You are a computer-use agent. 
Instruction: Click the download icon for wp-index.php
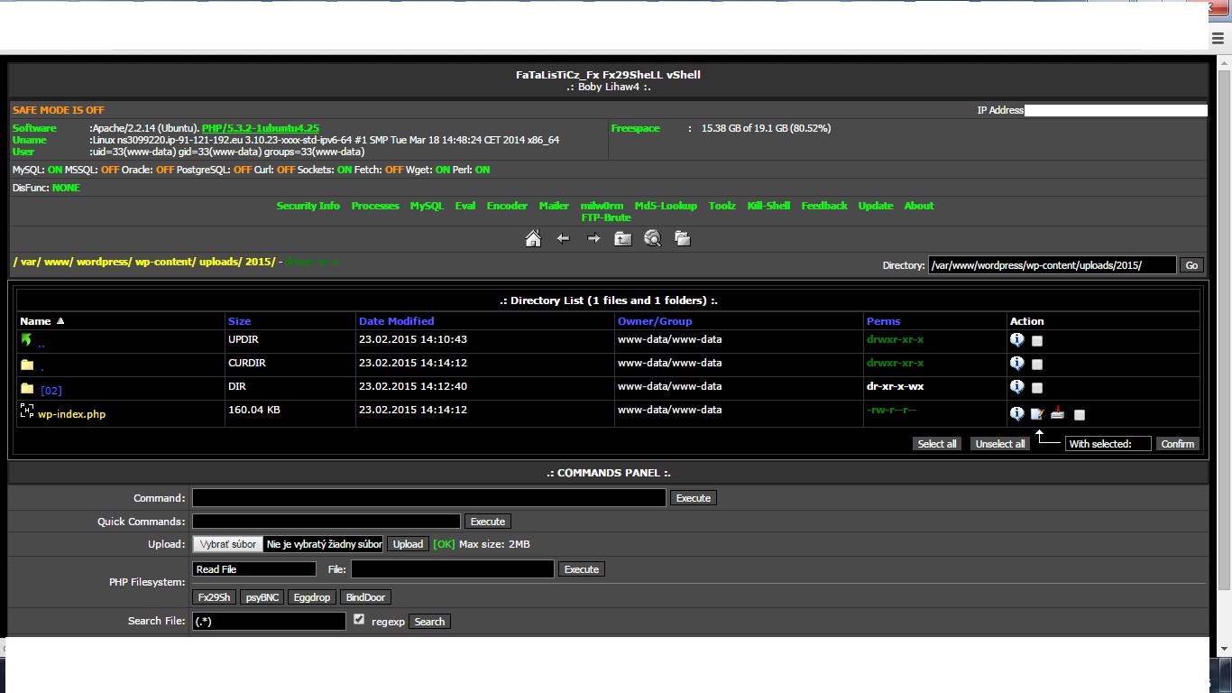[1057, 414]
